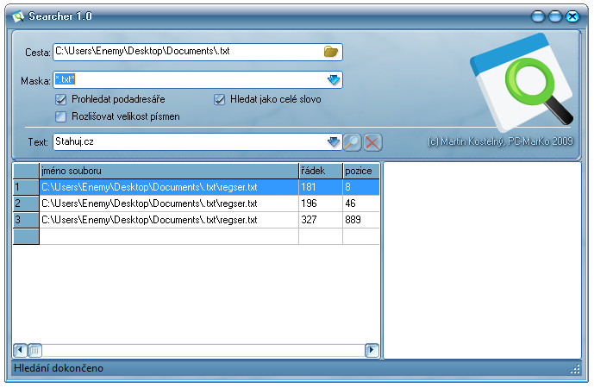This screenshot has height=388, width=594.
Task: Expand the Maska dropdown arrow
Action: click(x=334, y=79)
